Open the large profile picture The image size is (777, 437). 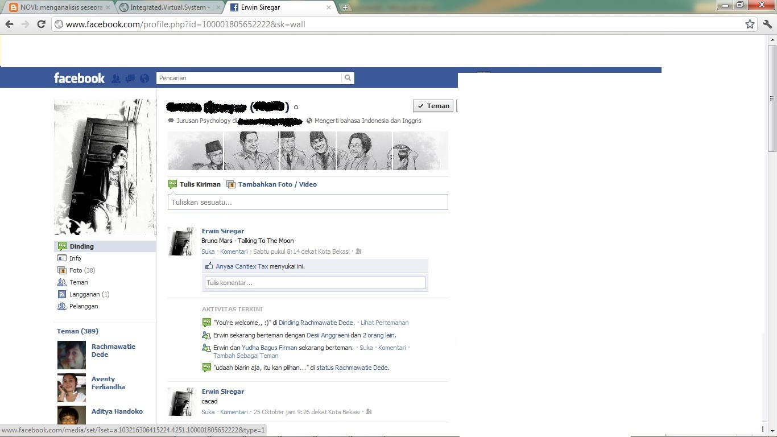tap(105, 167)
